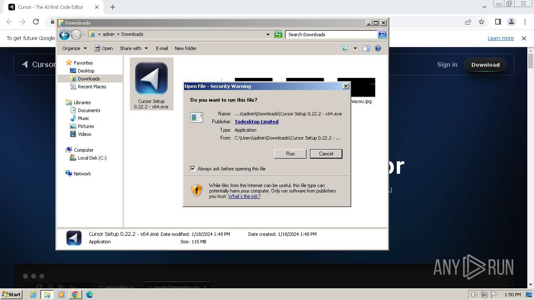Click Sign in on Cursor website
Image resolution: width=534 pixels, height=300 pixels.
[447, 65]
